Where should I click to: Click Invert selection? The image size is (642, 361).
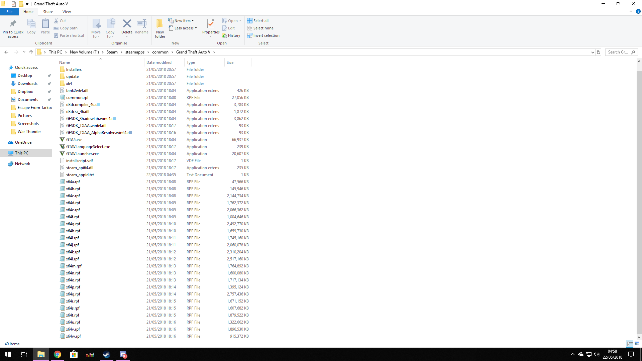pos(263,35)
